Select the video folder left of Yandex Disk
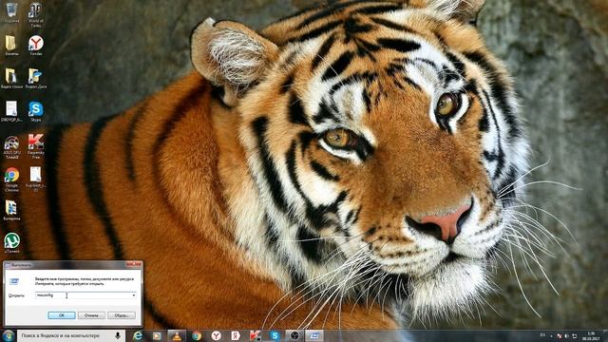 tap(12, 79)
